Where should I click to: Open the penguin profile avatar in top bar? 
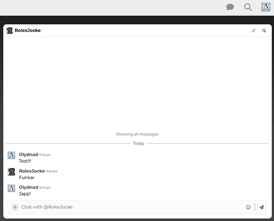coord(266,7)
